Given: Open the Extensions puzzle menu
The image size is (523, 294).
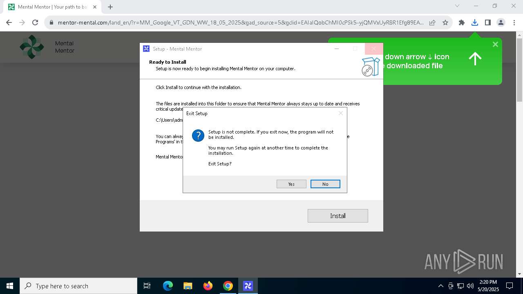Looking at the screenshot, I should pyautogui.click(x=462, y=22).
